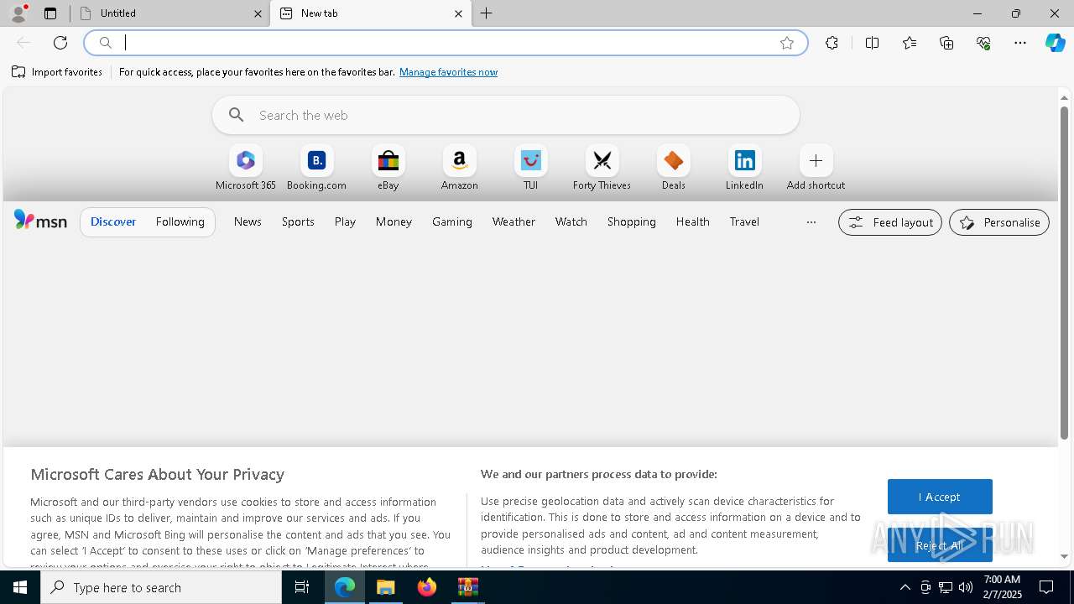Viewport: 1074px width, 604px height.
Task: Click the page vertical scrollbar
Action: click(1064, 273)
